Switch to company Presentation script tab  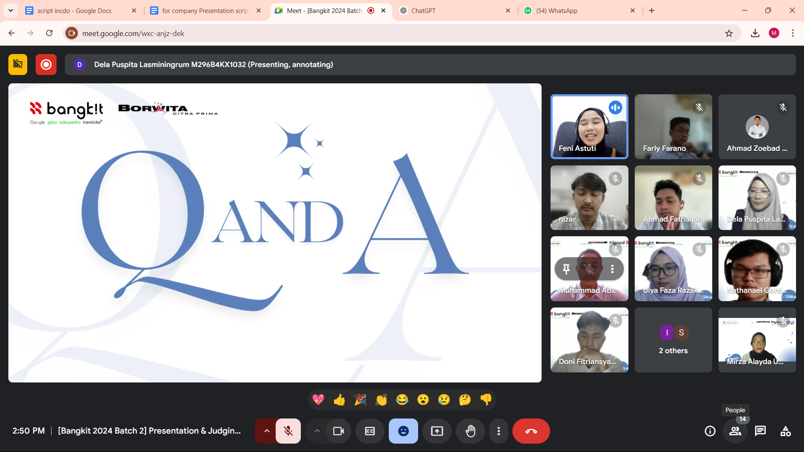206,10
